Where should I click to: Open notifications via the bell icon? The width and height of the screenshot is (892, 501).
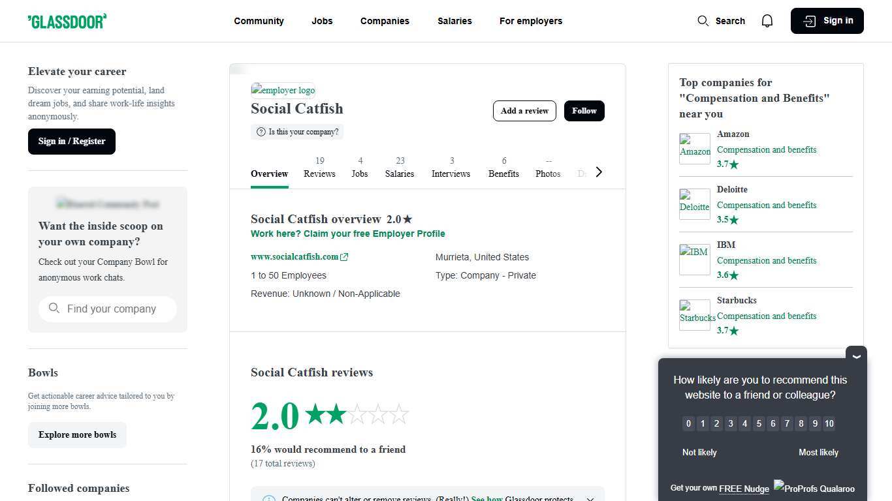tap(767, 20)
